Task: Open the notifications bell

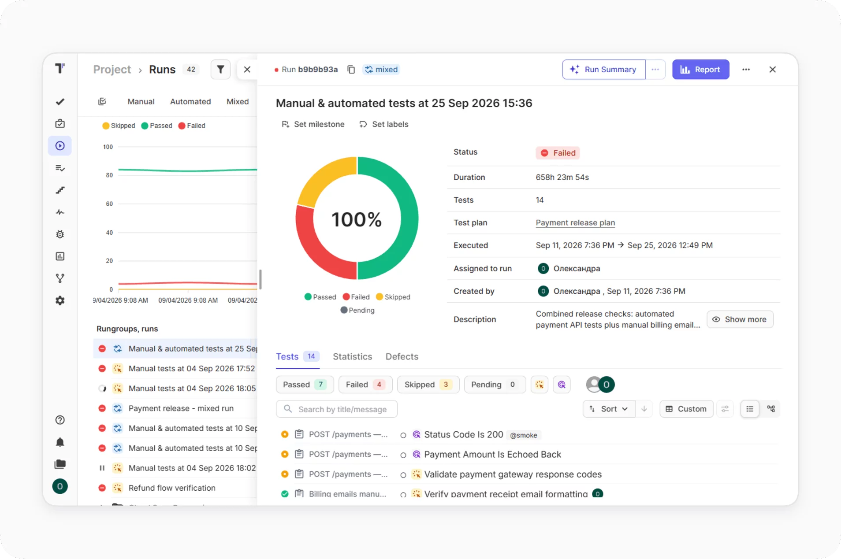Action: 60,442
